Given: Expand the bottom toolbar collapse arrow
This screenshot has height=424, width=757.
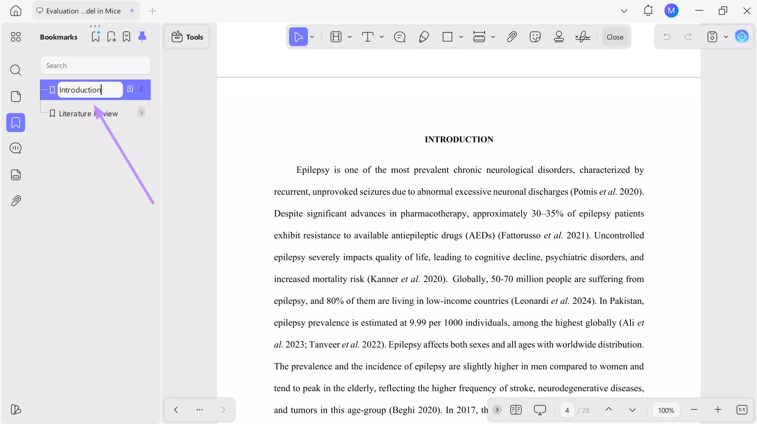Looking at the screenshot, I should [497, 410].
